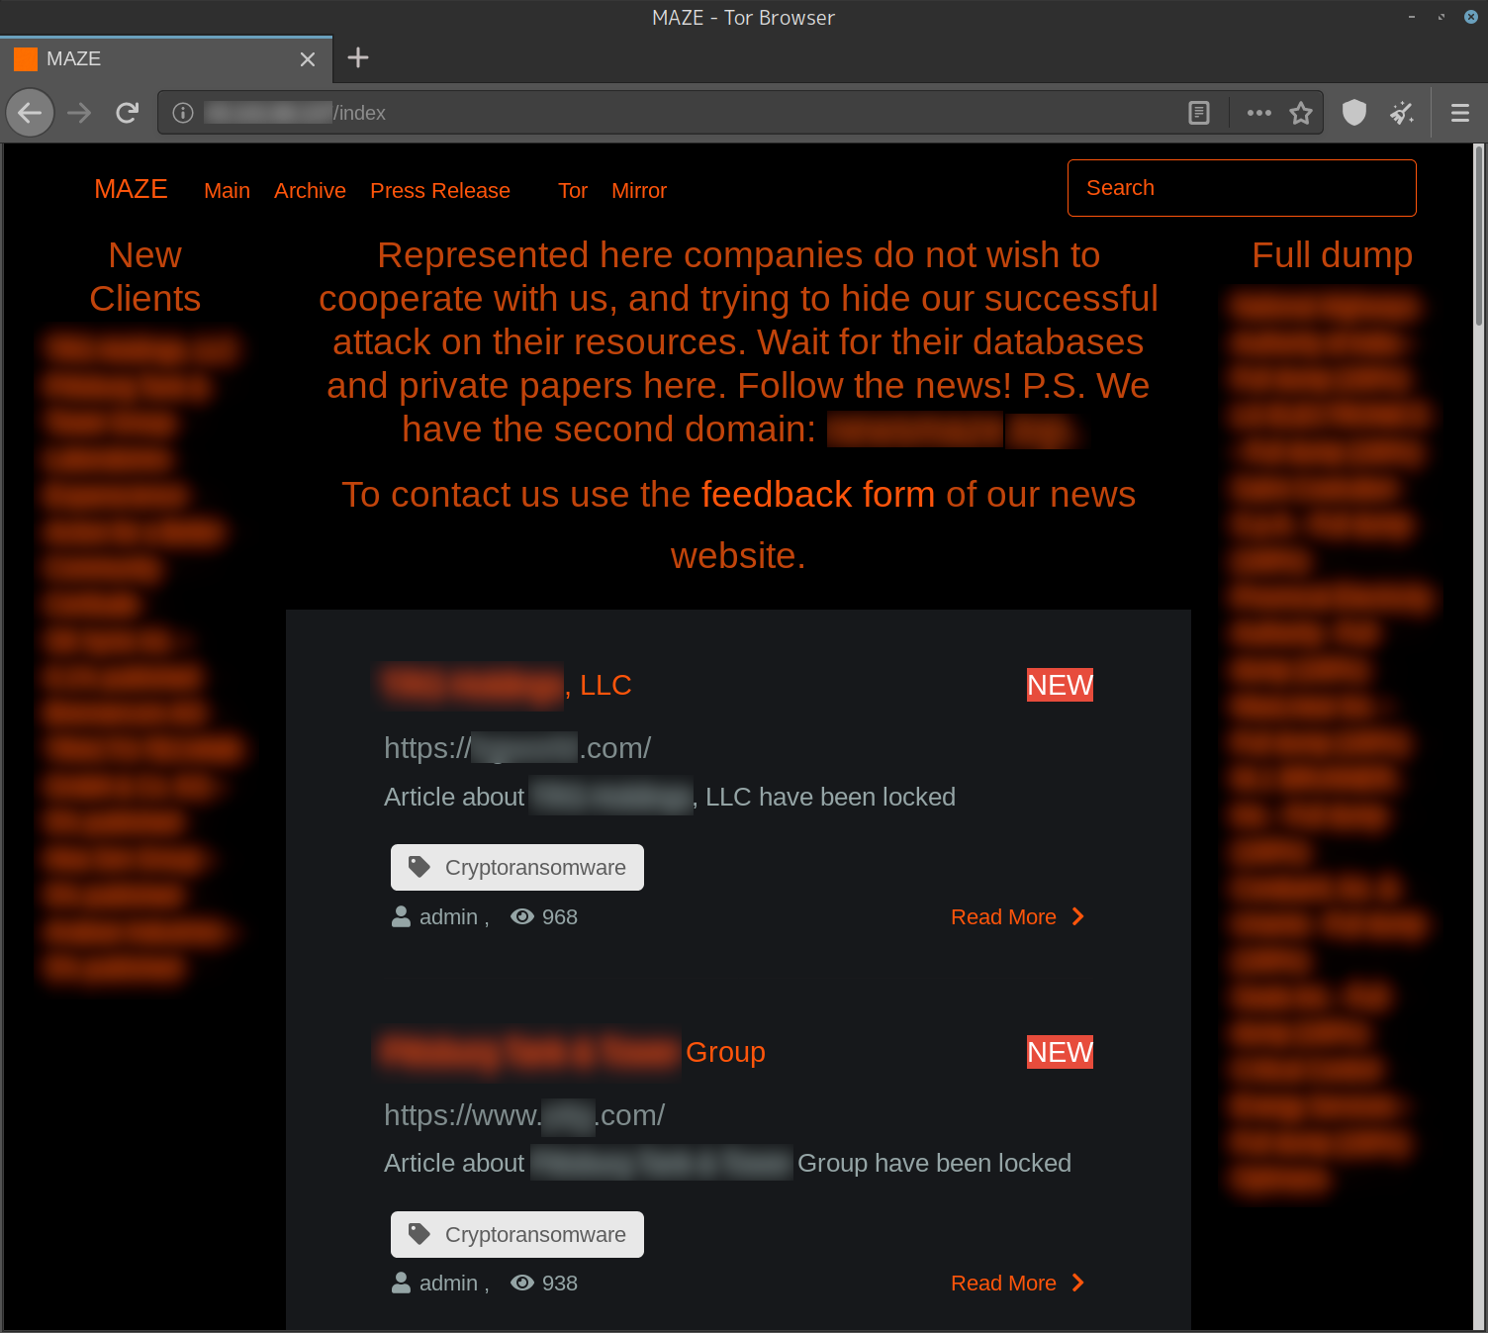Click the chevron next to first Read More
The width and height of the screenshot is (1488, 1333).
point(1077,916)
